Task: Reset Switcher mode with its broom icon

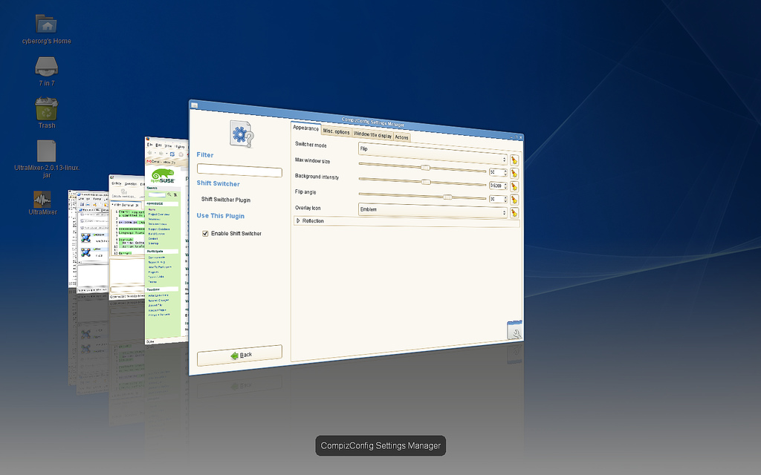Action: pyautogui.click(x=514, y=160)
